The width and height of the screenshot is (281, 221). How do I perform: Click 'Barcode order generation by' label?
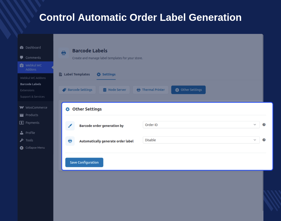(x=101, y=126)
